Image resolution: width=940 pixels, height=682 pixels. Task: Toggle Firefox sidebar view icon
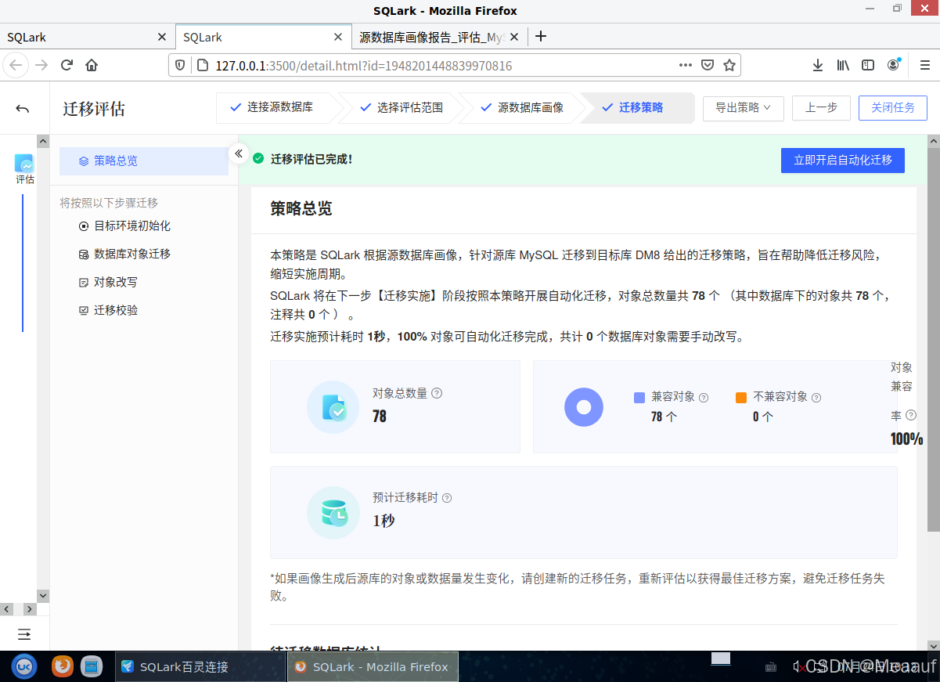[868, 65]
